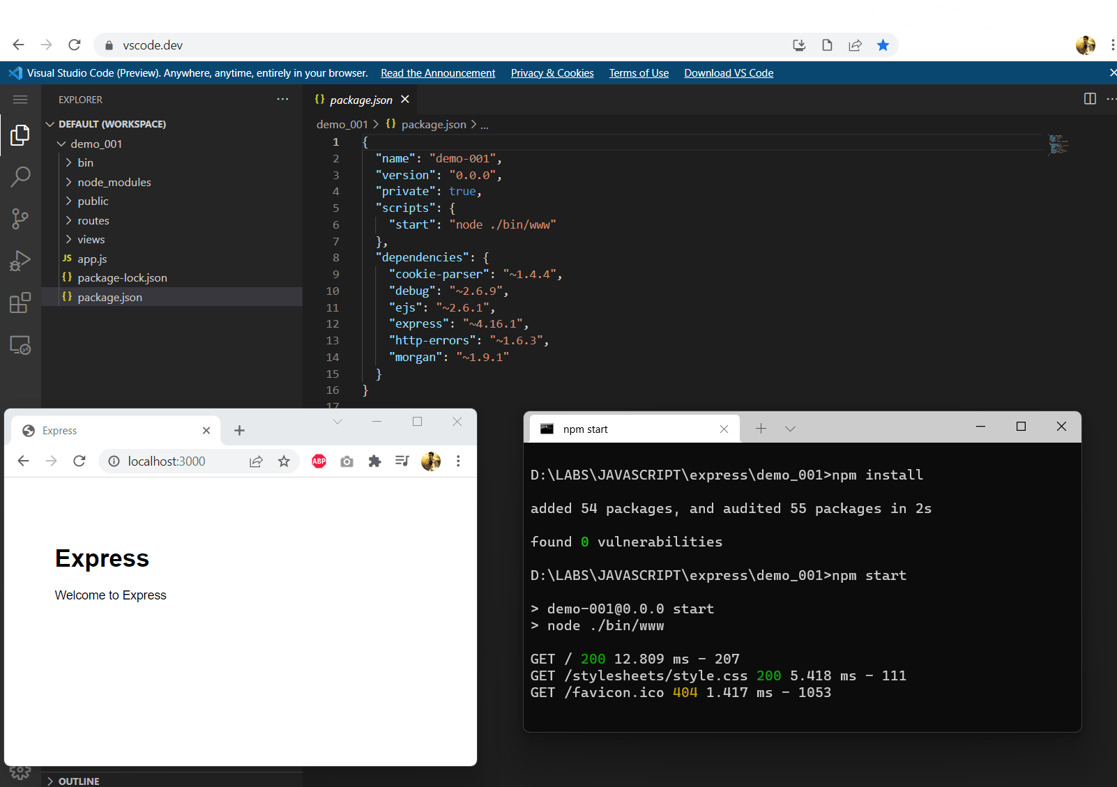This screenshot has width=1117, height=787.
Task: Open the Source Control view
Action: click(x=20, y=219)
